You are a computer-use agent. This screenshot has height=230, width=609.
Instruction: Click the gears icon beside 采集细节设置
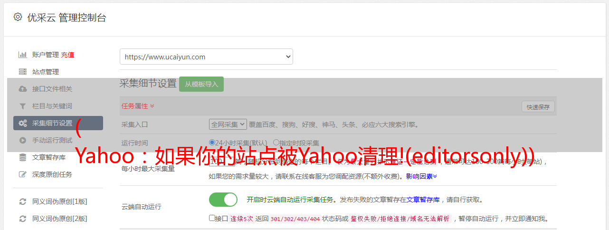(22, 123)
